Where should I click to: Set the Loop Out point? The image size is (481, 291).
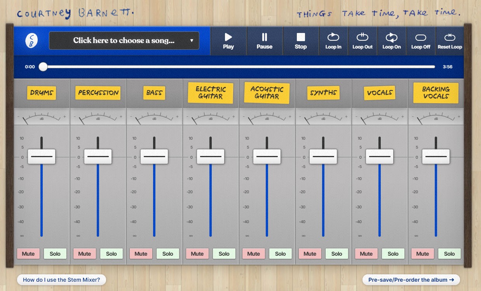pos(362,41)
